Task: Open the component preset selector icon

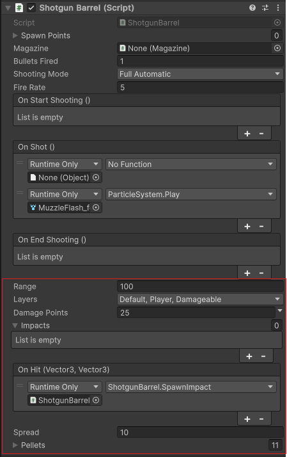Action: pos(265,8)
